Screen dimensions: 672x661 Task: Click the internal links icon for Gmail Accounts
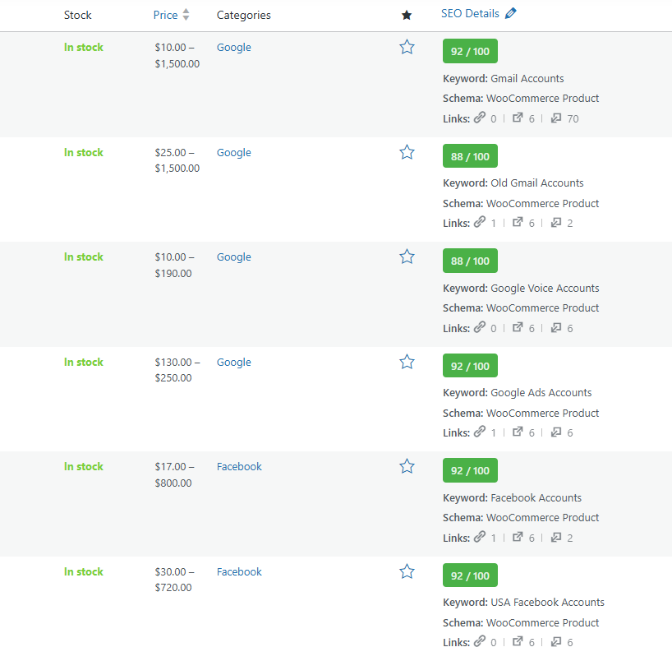point(480,118)
